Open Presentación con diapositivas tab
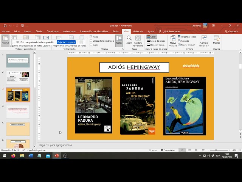 [94, 31]
